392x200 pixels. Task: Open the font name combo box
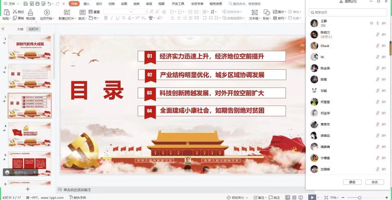(118, 11)
